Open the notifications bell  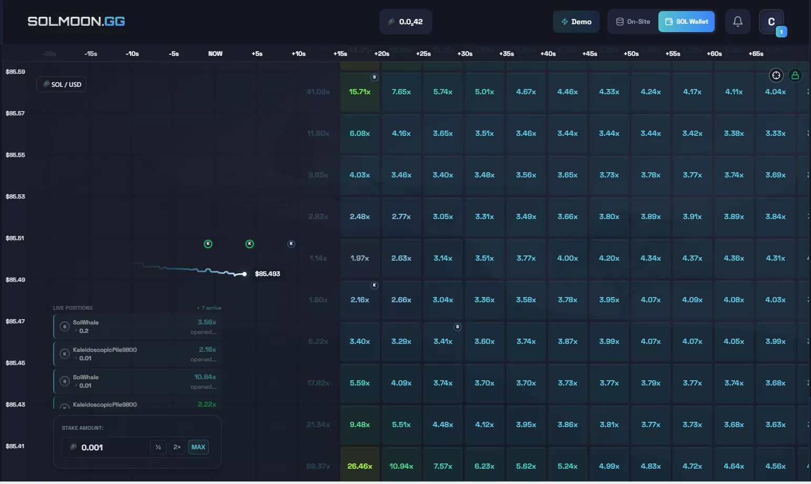[737, 22]
